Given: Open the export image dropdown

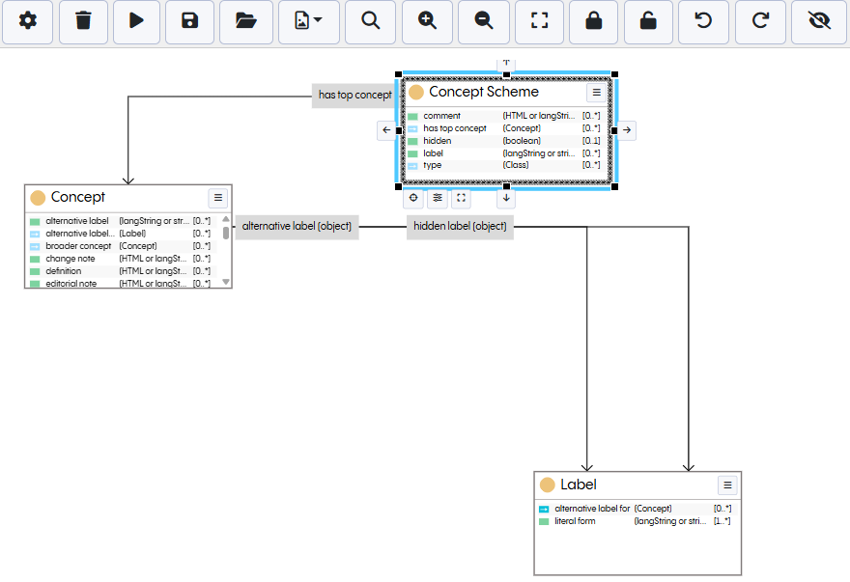Looking at the screenshot, I should tap(308, 21).
